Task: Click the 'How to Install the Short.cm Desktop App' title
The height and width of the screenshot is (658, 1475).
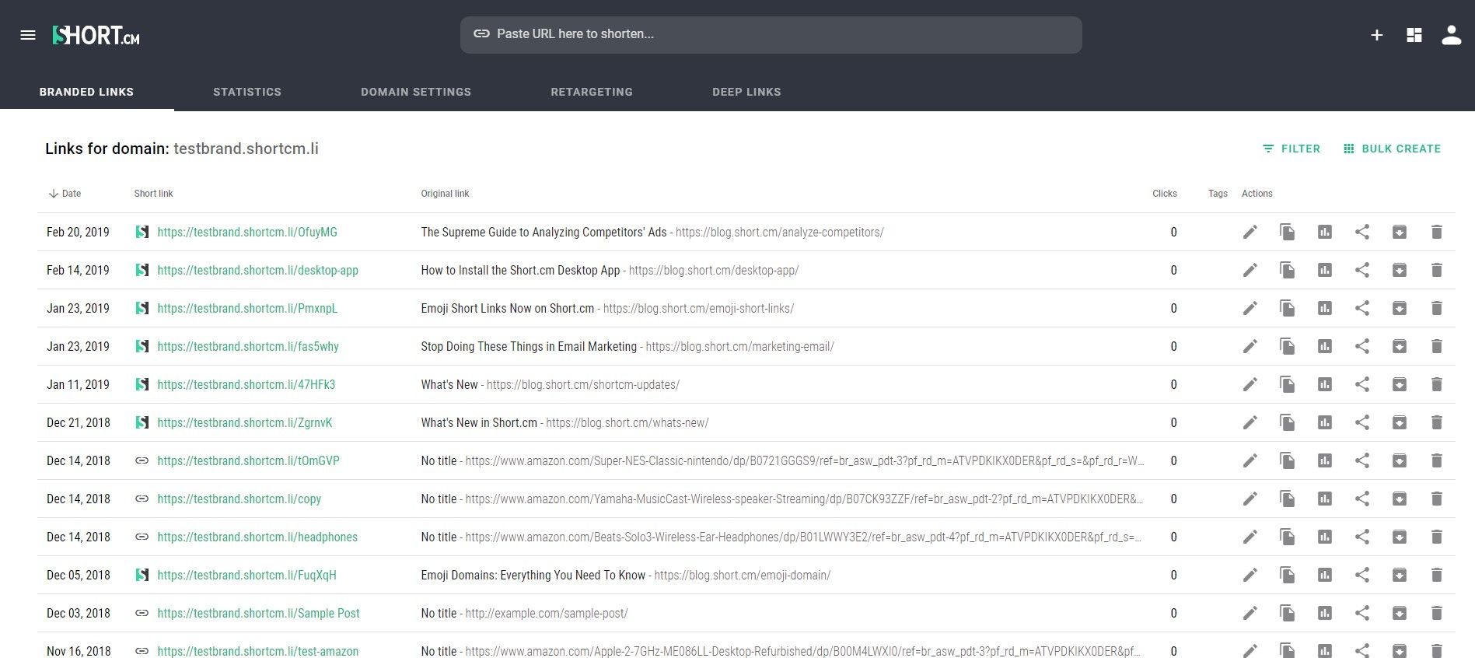Action: click(x=520, y=270)
